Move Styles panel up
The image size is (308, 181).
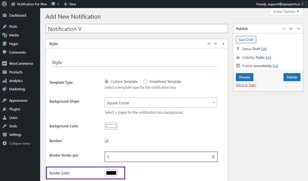[209, 44]
